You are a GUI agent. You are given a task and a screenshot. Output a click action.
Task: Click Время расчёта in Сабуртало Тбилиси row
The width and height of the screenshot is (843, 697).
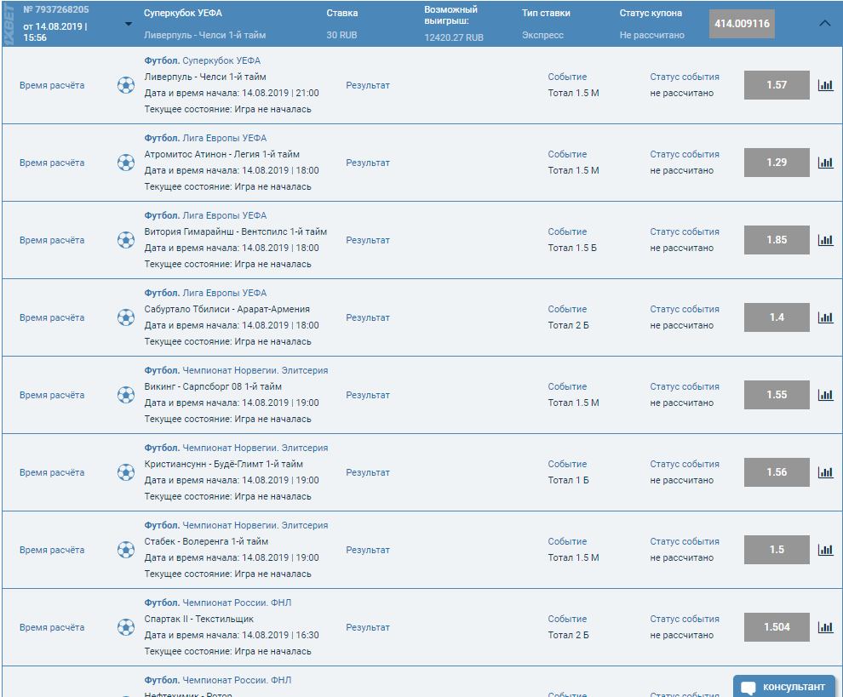(52, 317)
